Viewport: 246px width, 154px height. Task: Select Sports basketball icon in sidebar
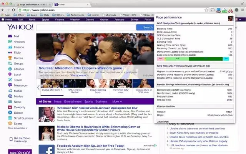click(x=10, y=123)
